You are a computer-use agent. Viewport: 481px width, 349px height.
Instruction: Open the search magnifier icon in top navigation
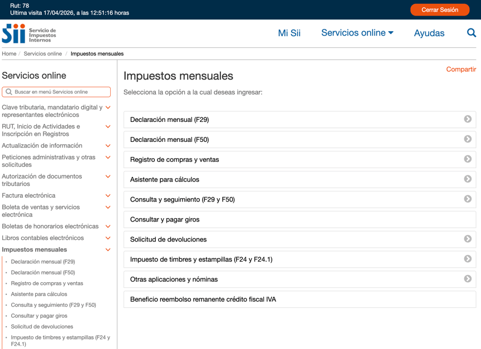tap(471, 33)
